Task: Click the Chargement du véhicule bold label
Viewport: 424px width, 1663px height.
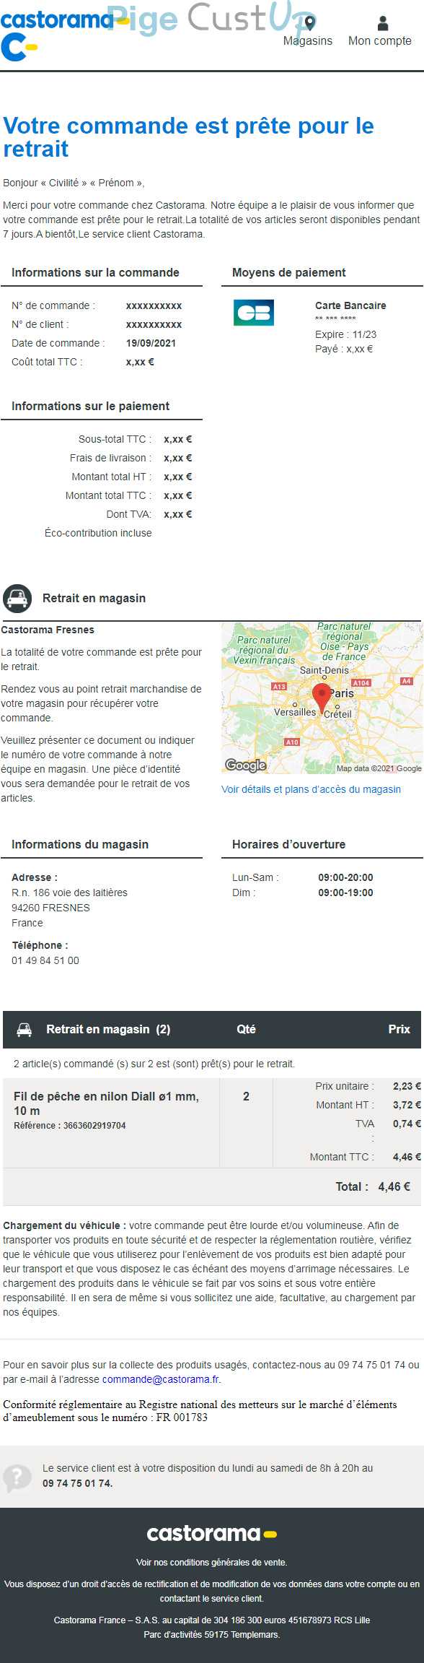Action: tap(65, 1225)
